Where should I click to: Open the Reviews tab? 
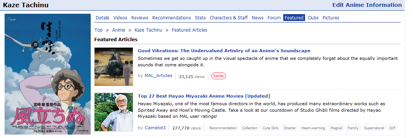pos(140,18)
